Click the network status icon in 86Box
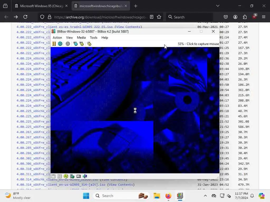Image resolution: width=270 pixels, height=202 pixels. coord(72,176)
